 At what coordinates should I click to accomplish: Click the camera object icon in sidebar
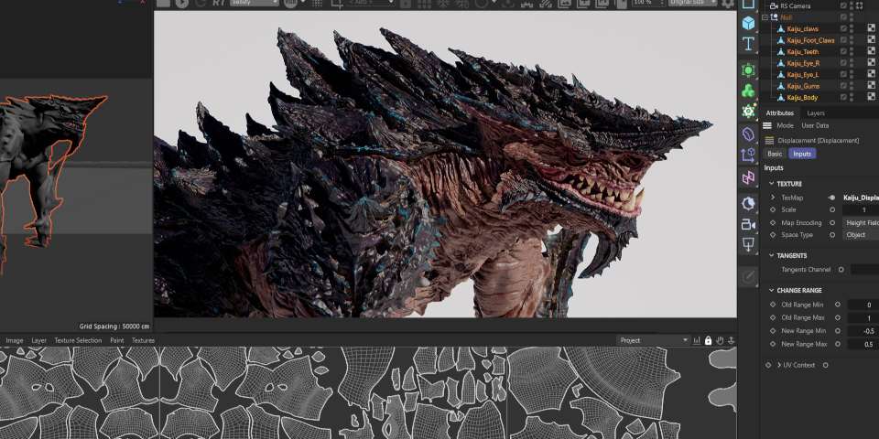pyautogui.click(x=748, y=224)
